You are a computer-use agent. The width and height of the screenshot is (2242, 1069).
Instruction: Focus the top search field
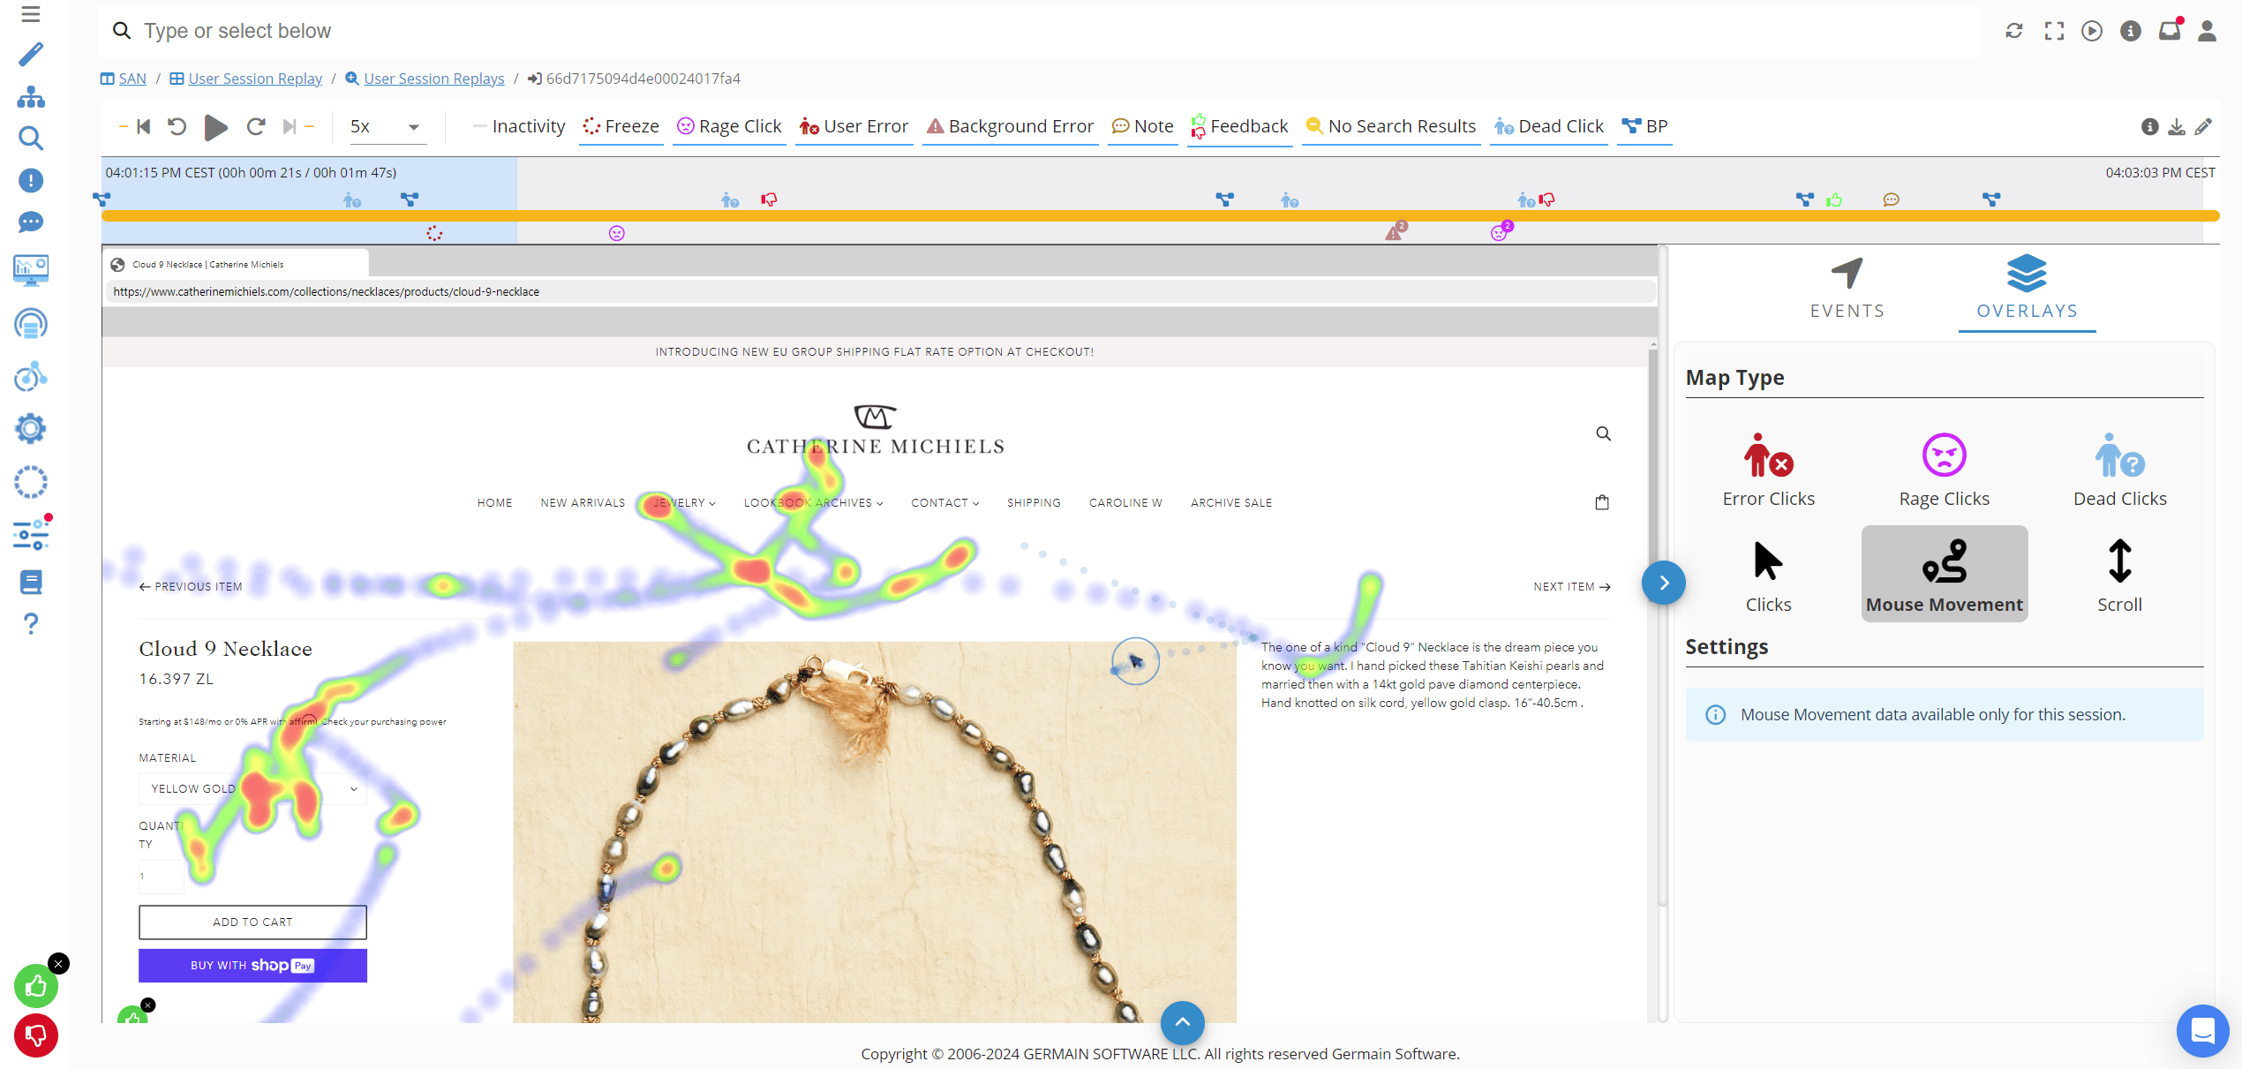coord(1040,31)
